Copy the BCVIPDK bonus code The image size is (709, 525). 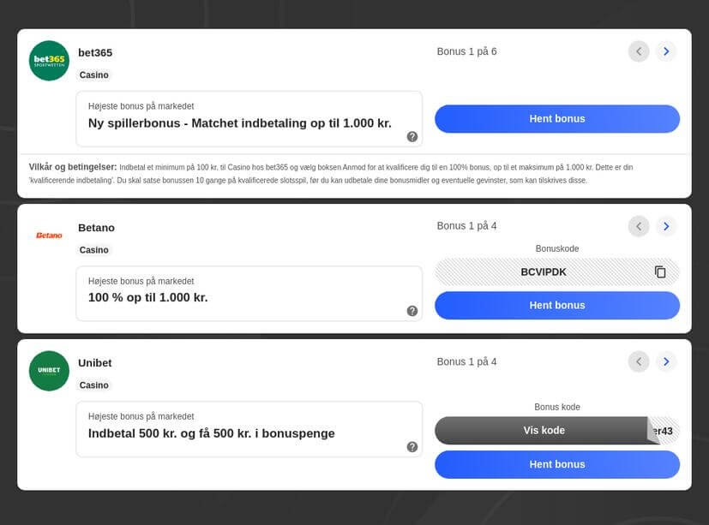click(x=660, y=272)
